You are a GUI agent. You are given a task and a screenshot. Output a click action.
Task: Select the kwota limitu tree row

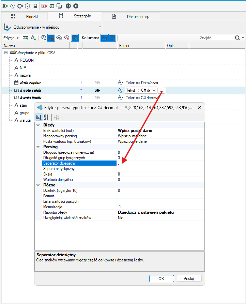click(x=31, y=98)
